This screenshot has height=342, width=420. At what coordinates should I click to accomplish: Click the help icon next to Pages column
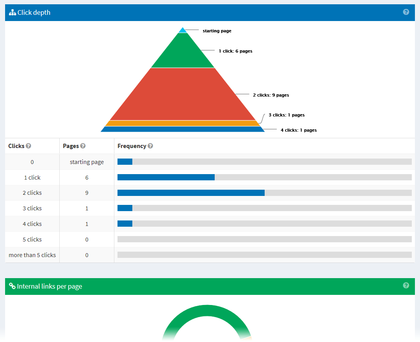[83, 146]
